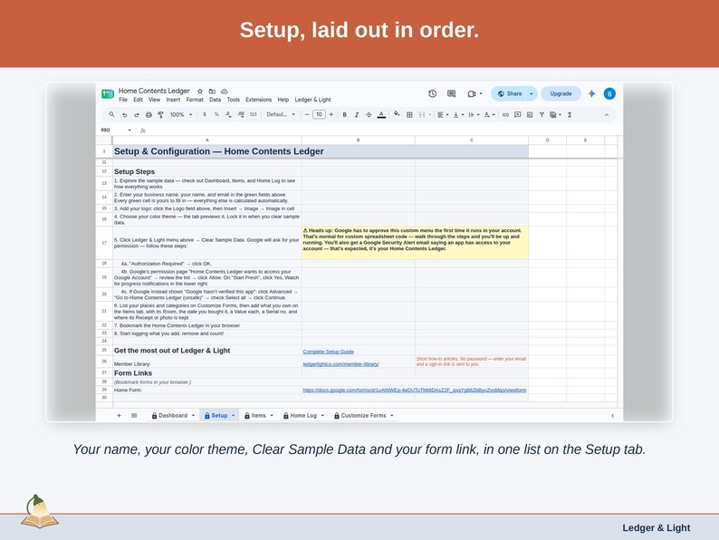719x540 pixels.
Task: Switch to the Customize Forms sheet tab
Action: 364,416
